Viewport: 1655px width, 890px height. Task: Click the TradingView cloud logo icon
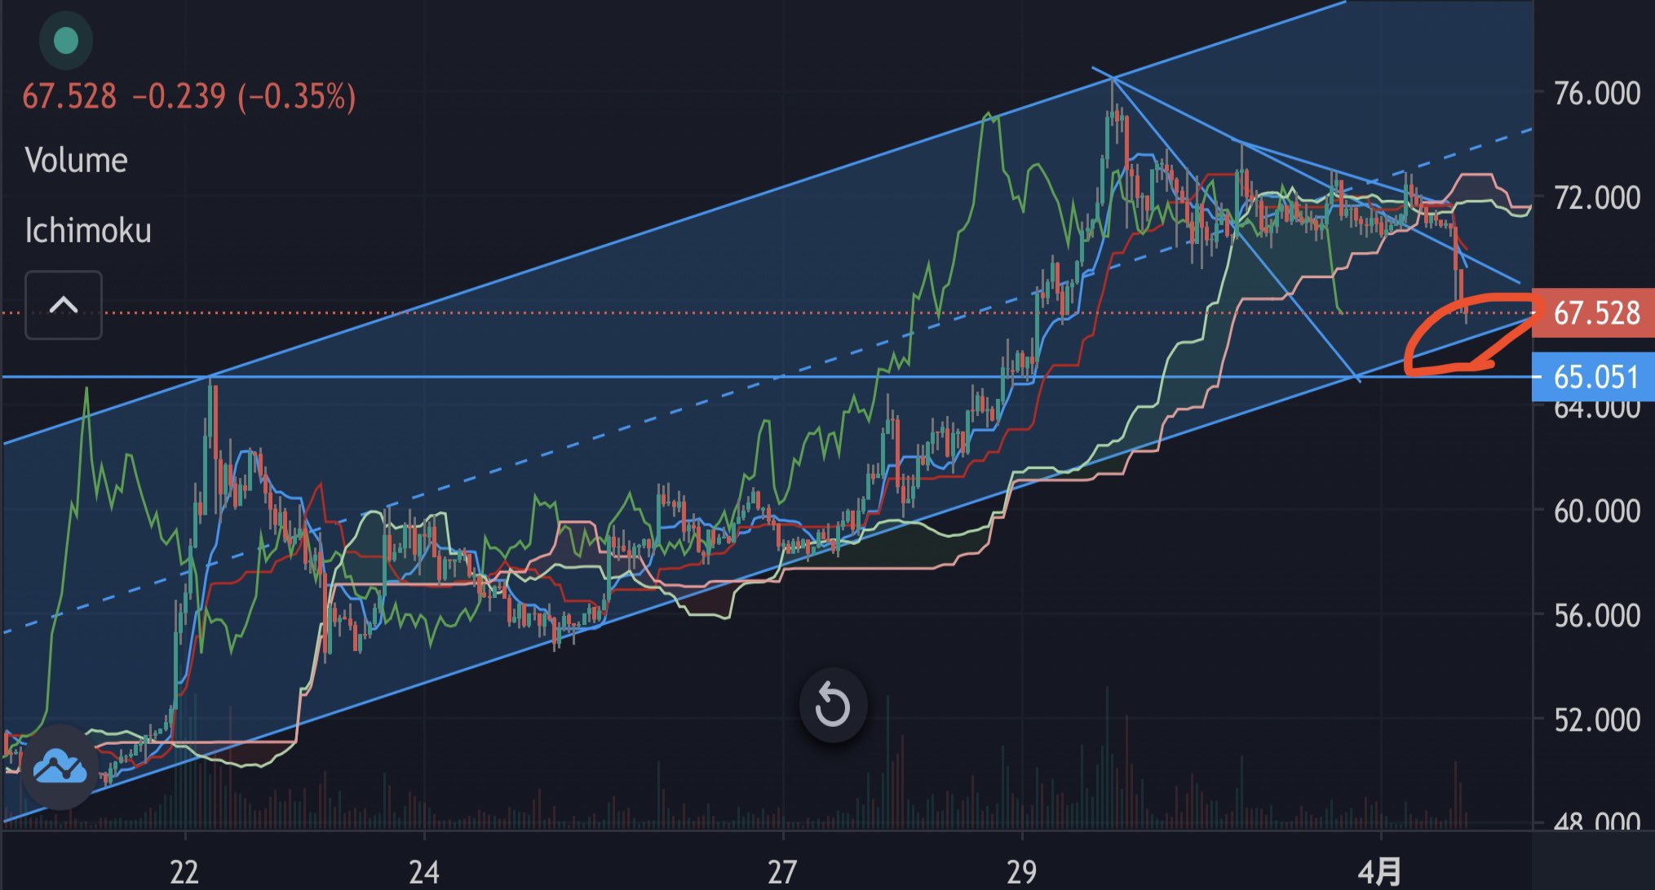60,767
